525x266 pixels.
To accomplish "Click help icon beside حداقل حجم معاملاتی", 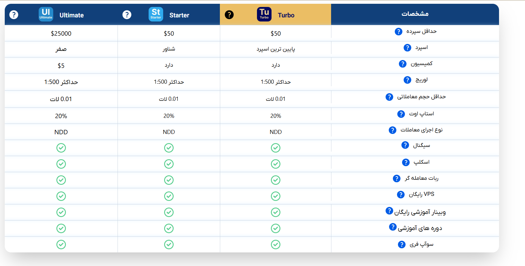I will (x=389, y=97).
